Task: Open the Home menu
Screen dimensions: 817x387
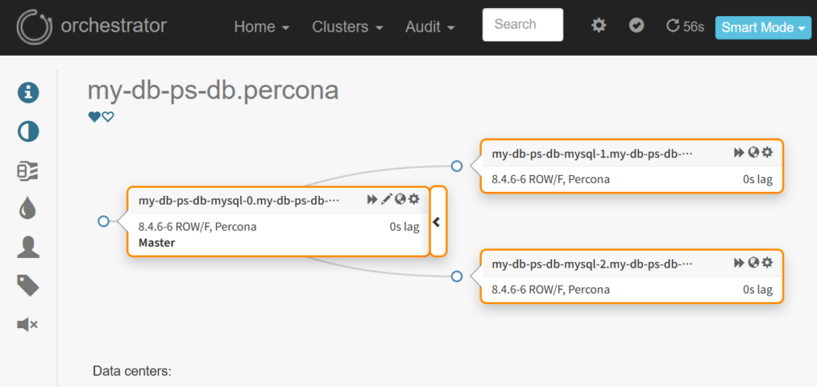Action: click(x=261, y=27)
